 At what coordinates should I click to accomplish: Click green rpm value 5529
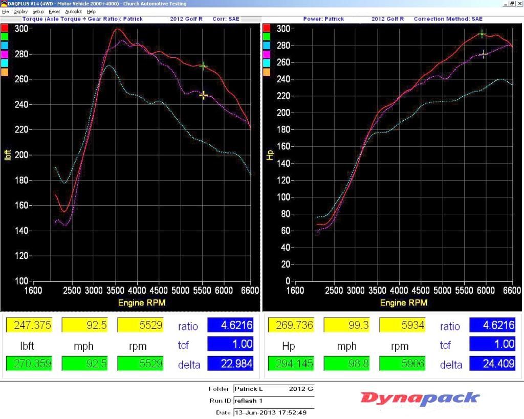click(x=140, y=363)
